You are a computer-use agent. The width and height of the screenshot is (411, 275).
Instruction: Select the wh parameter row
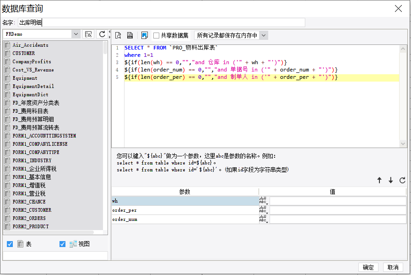(185, 201)
